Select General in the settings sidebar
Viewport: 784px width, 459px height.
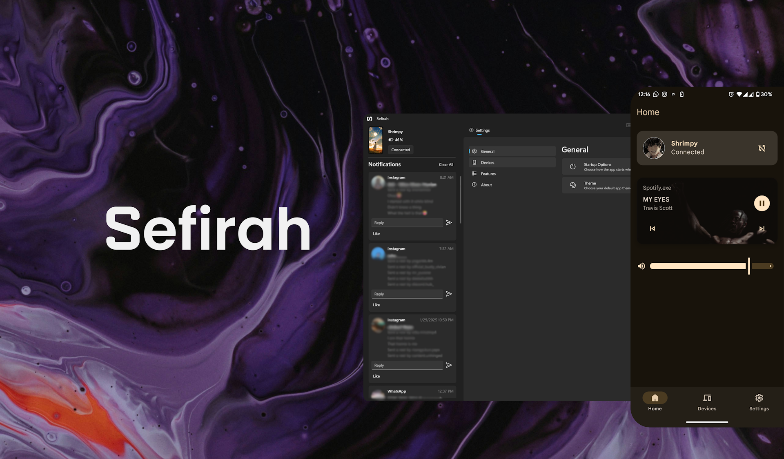(x=512, y=151)
